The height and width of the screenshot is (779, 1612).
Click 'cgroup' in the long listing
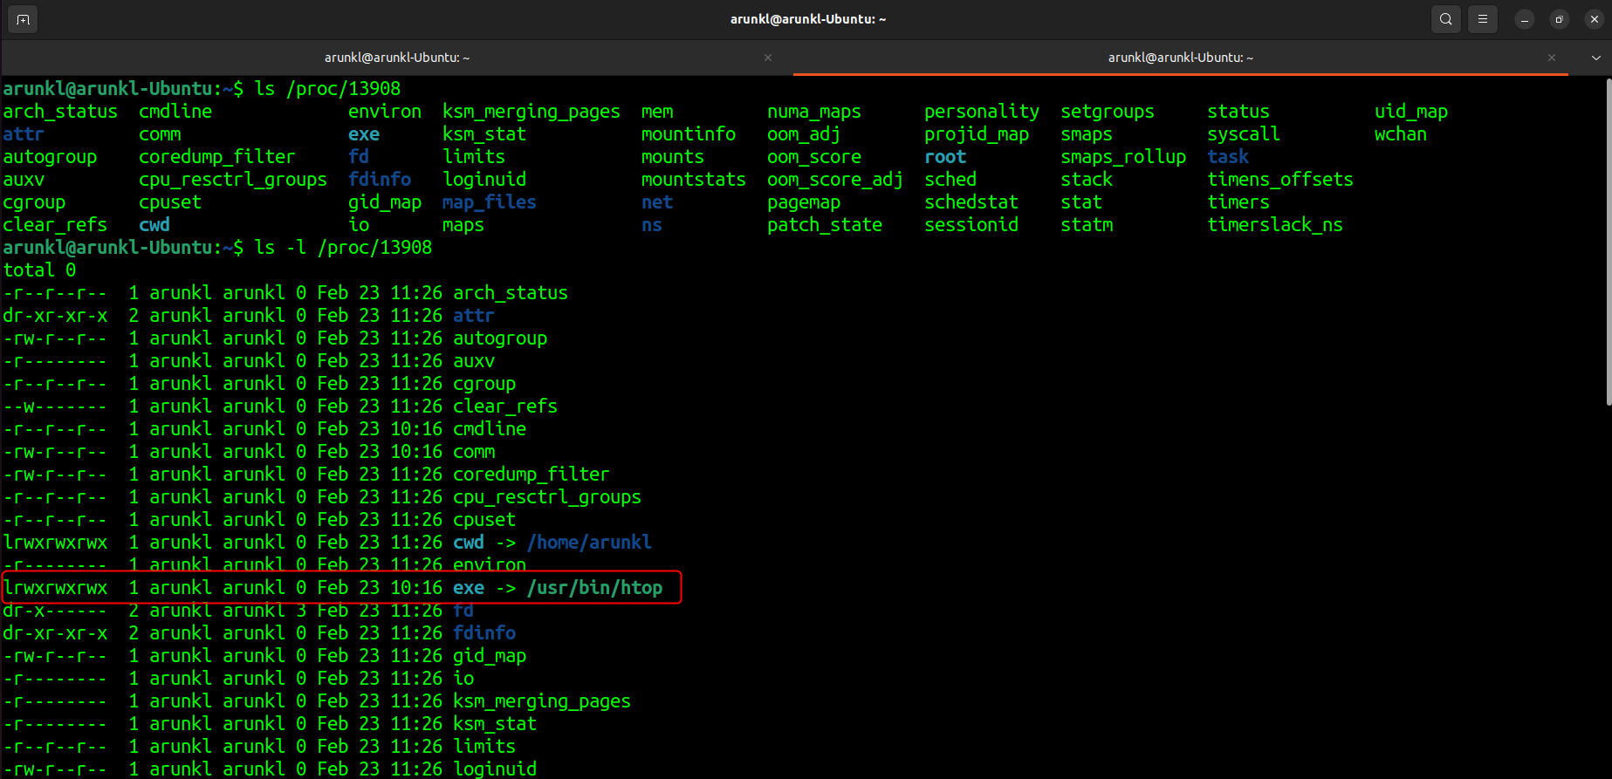tap(484, 384)
